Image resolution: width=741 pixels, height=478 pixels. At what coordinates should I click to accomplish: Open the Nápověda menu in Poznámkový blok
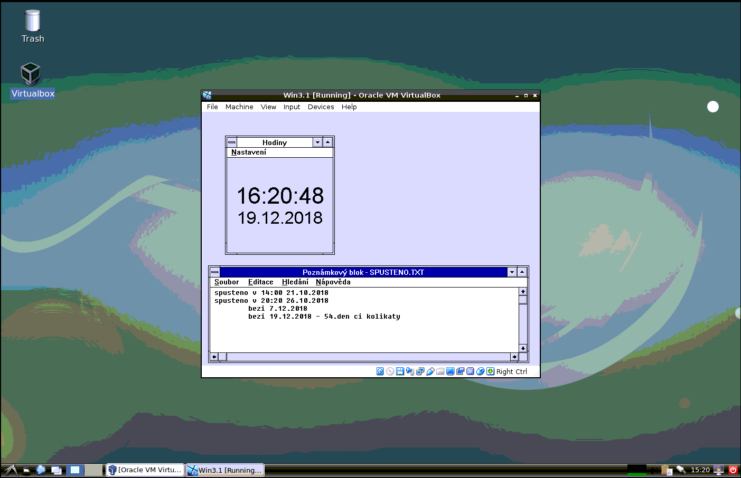[x=333, y=282]
